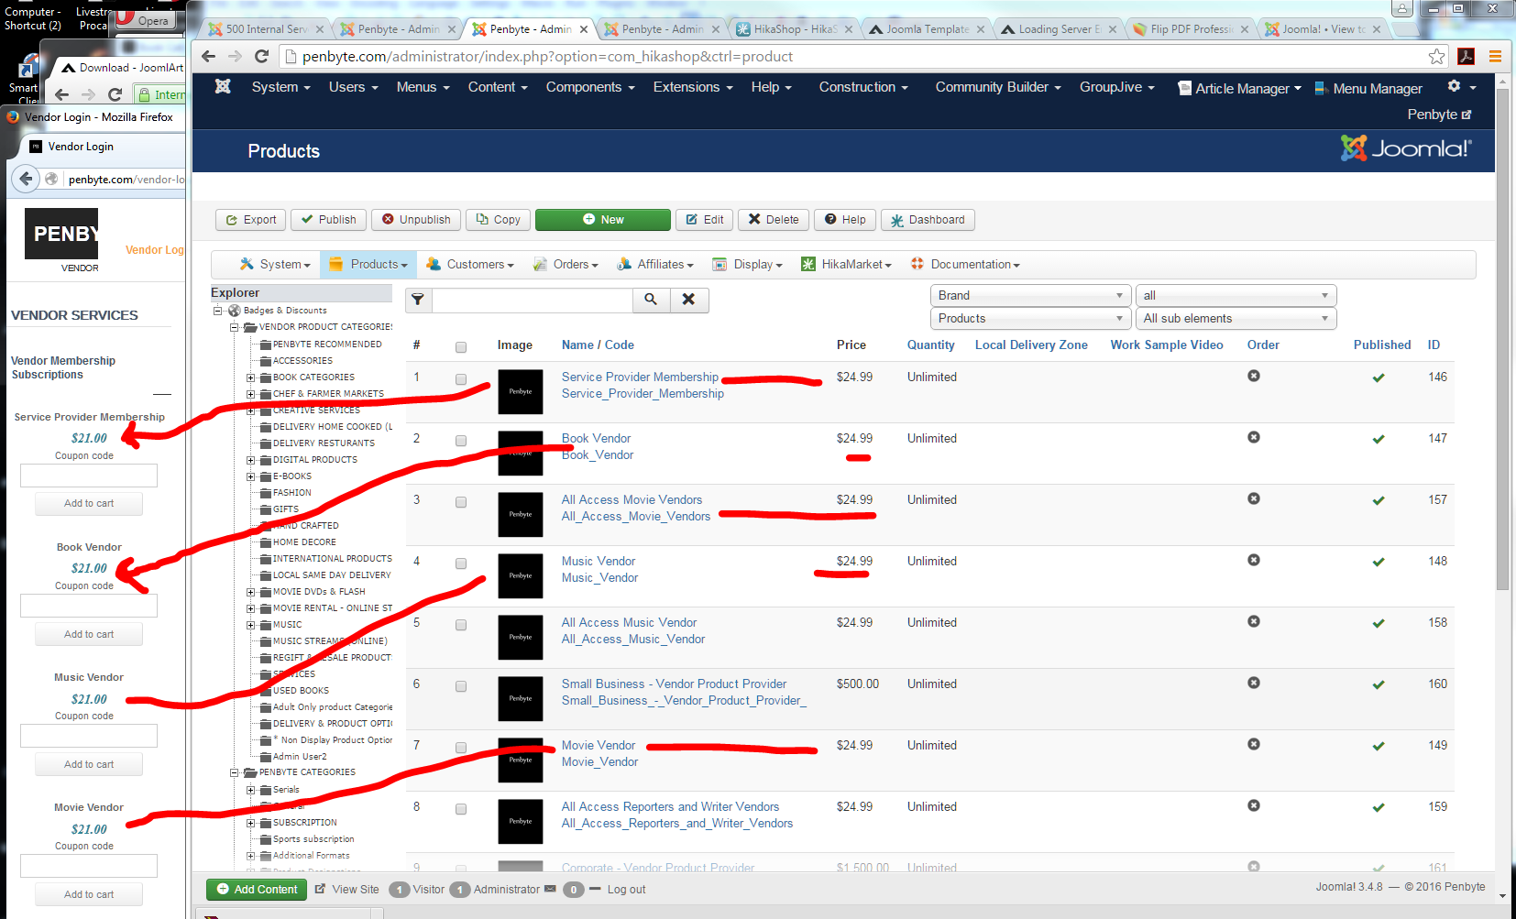Select checkbox for Small Business product row
1516x919 pixels.
point(461,686)
